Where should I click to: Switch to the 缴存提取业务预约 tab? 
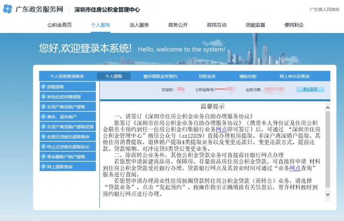(x=161, y=76)
